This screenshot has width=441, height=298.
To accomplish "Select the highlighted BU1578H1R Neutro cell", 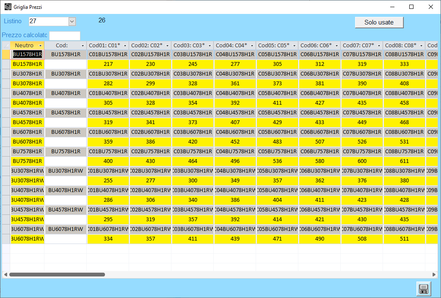I will click(x=27, y=54).
